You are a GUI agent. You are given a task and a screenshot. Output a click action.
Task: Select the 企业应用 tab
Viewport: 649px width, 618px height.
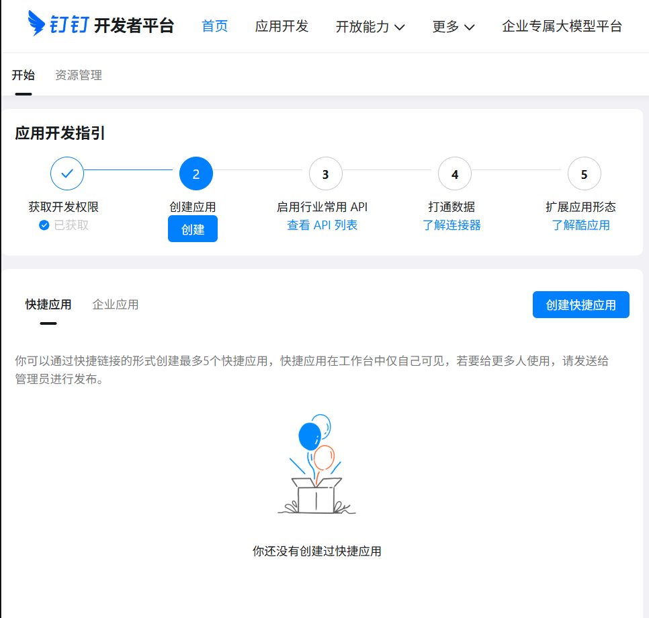point(115,304)
